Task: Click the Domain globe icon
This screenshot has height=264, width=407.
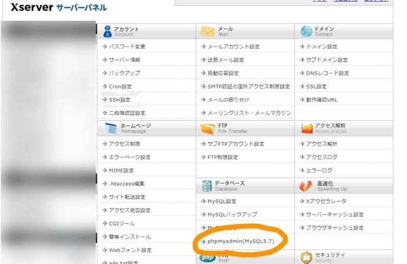Action: pyautogui.click(x=306, y=32)
